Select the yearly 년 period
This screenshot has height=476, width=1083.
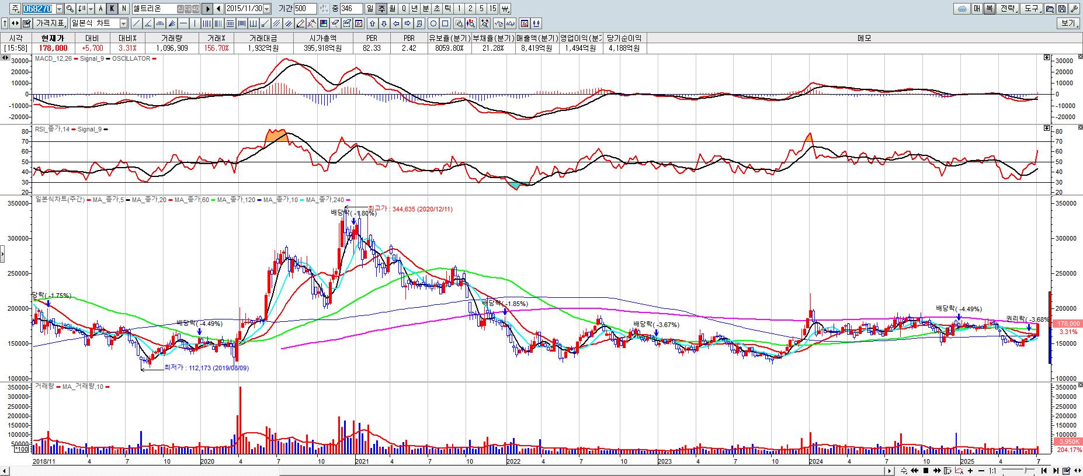click(x=414, y=9)
